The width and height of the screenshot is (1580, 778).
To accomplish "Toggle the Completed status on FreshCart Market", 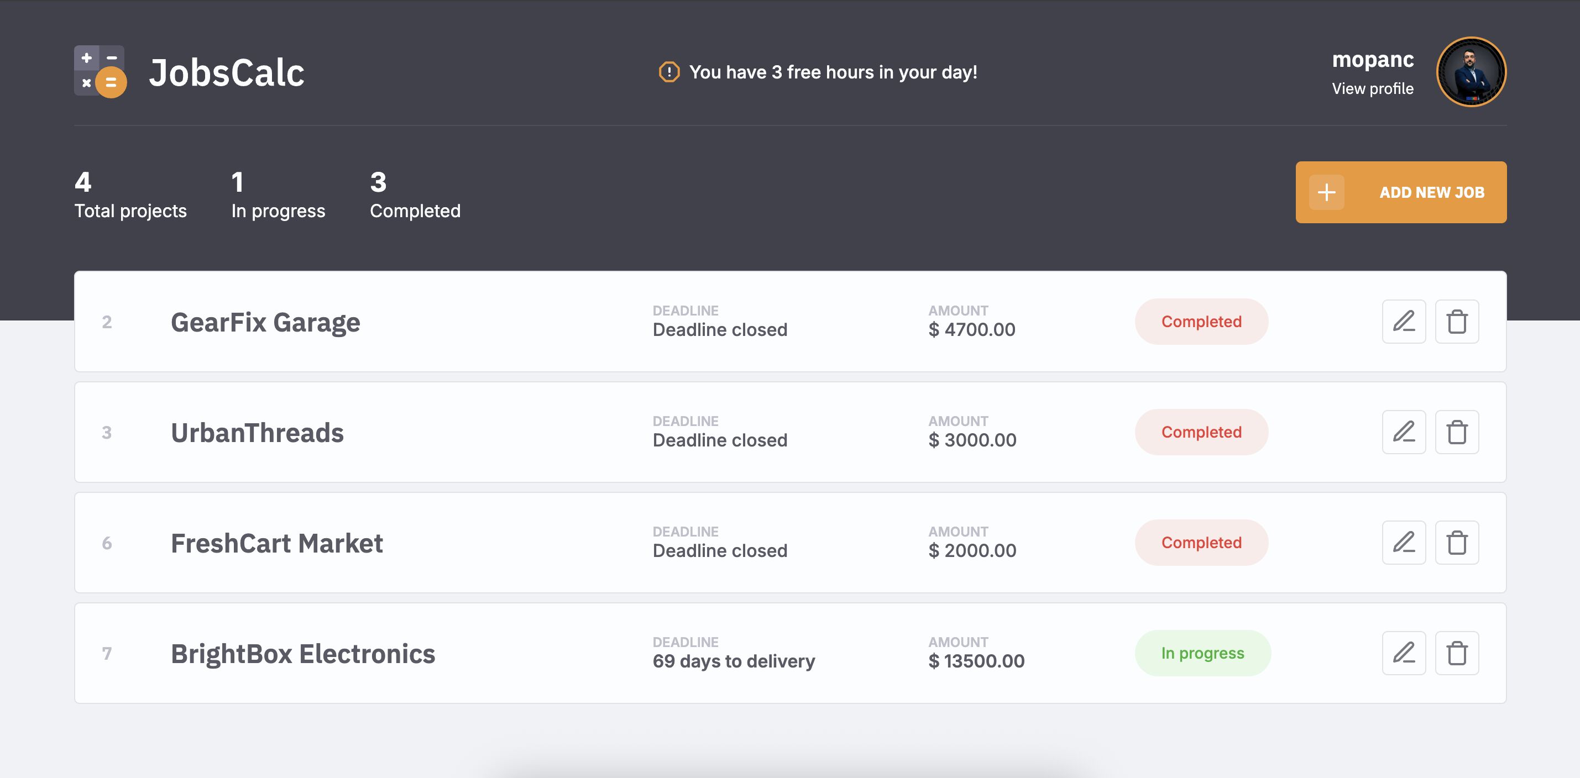I will coord(1201,542).
